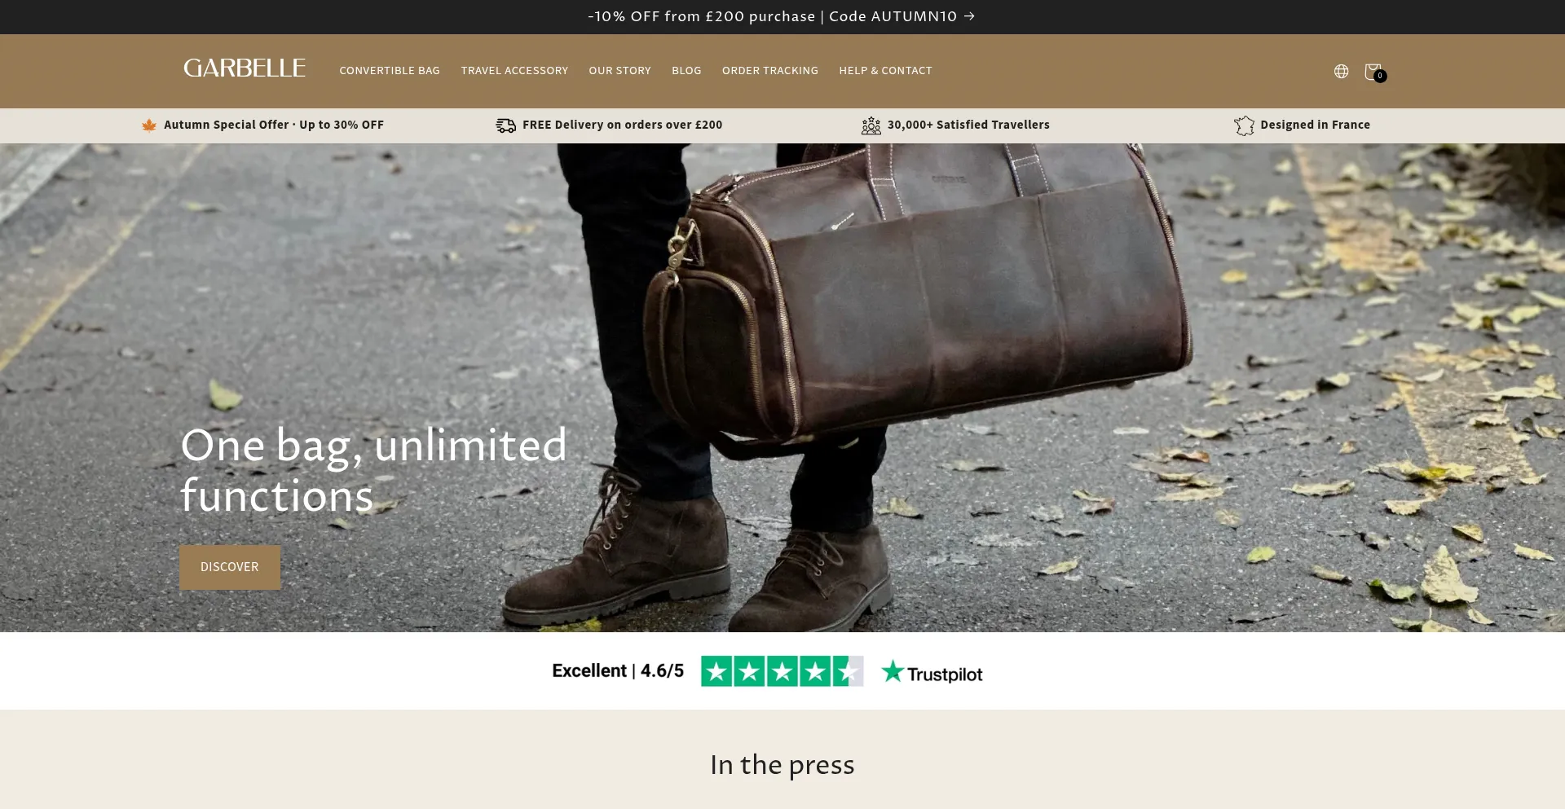
Task: Click the green Trustpilot star rating
Action: tap(782, 671)
